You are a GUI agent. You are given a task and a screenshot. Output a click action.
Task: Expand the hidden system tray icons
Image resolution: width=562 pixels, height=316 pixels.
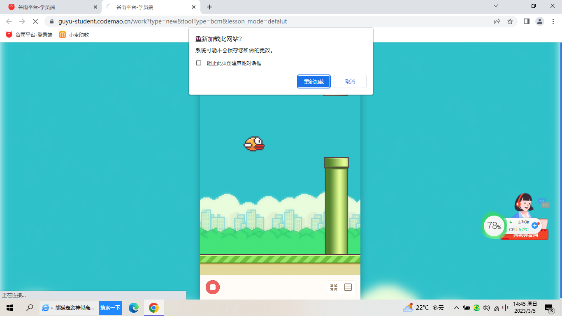pyautogui.click(x=456, y=308)
